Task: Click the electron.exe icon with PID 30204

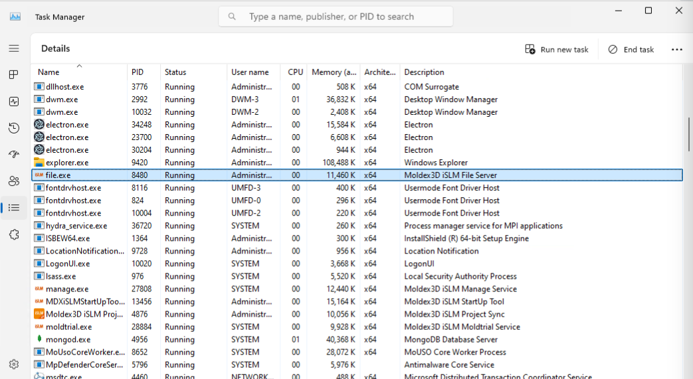Action: [39, 150]
